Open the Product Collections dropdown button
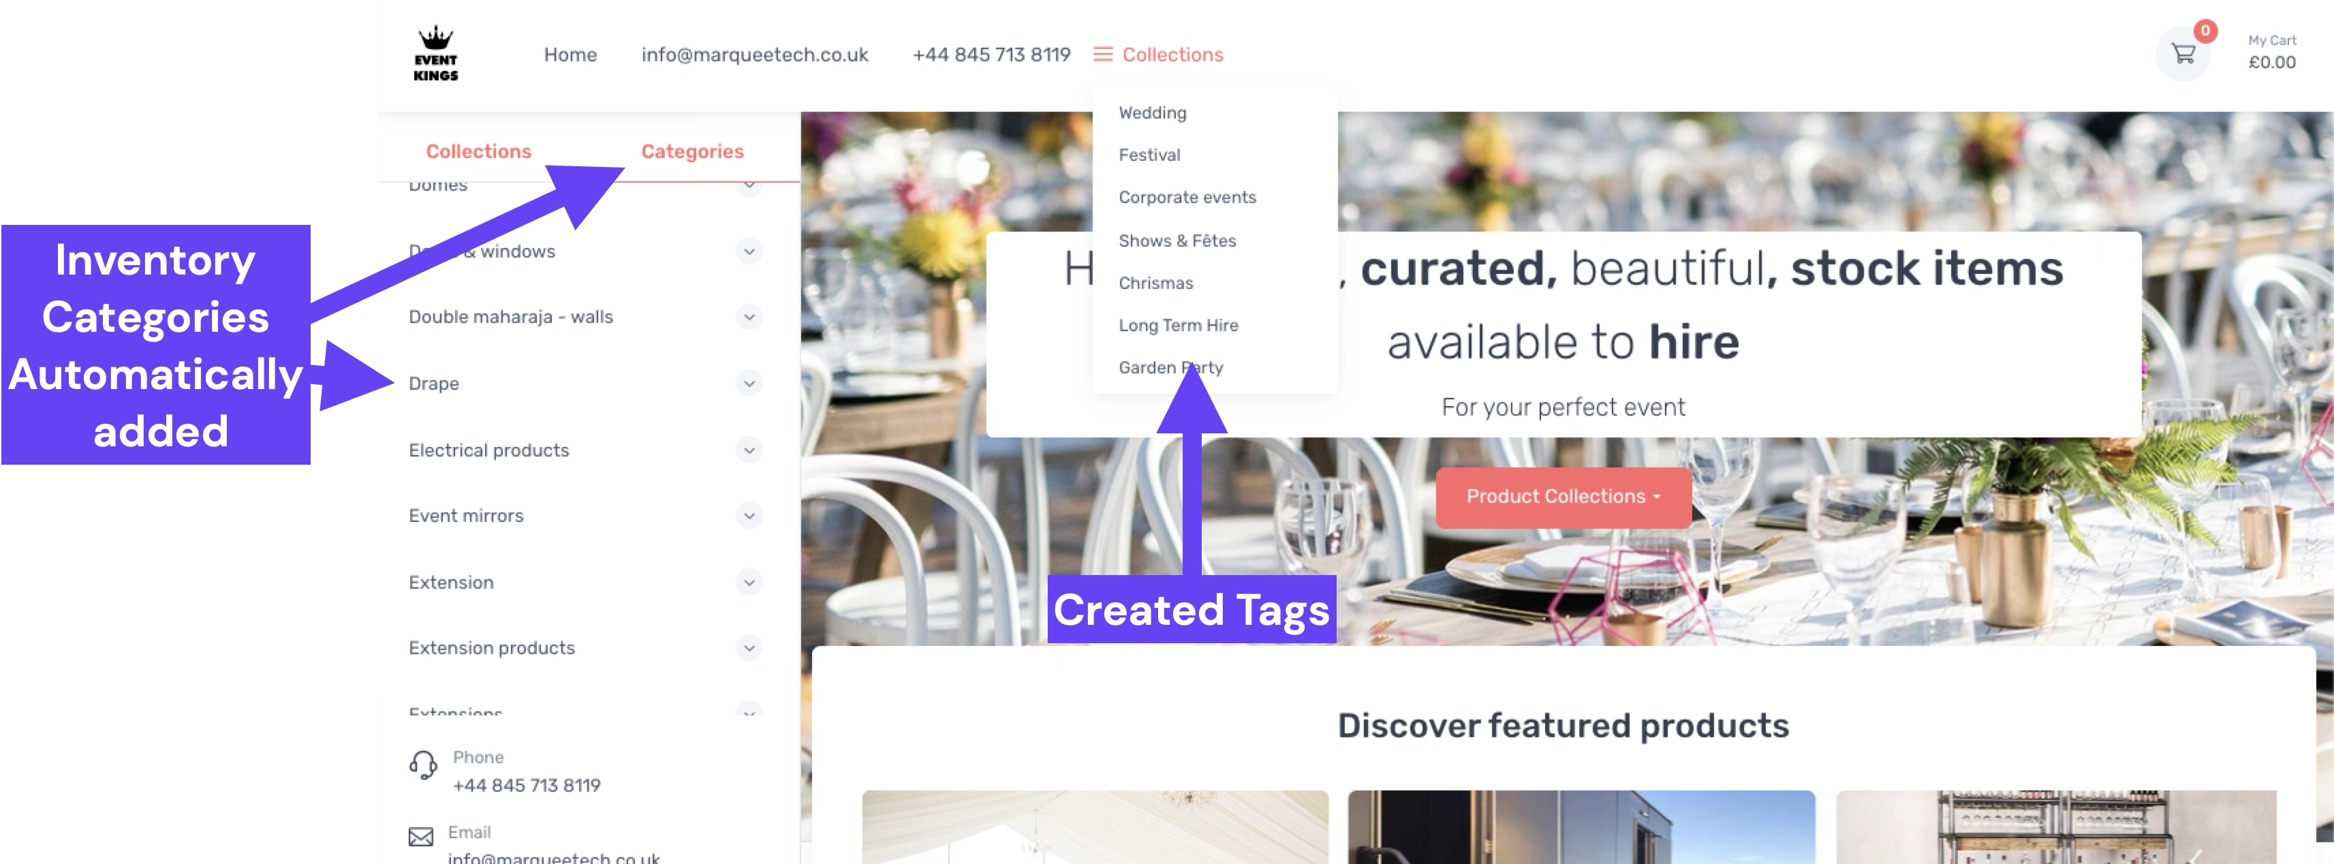 [x=1563, y=497]
